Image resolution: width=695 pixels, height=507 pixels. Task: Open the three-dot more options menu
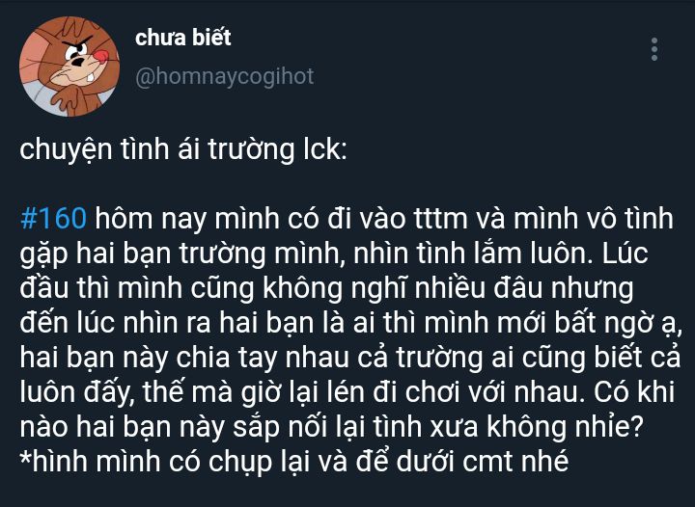(654, 49)
